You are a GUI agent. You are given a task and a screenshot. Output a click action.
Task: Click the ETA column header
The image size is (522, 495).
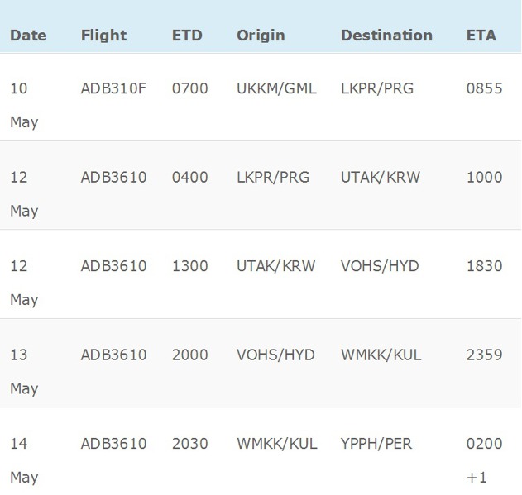(481, 36)
